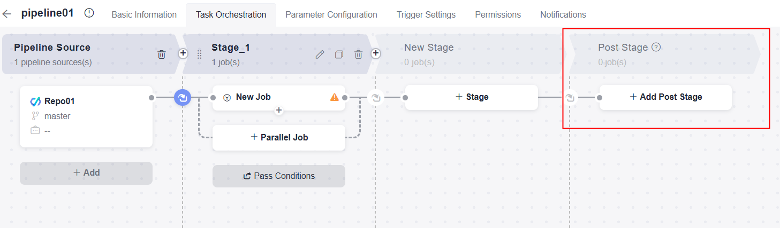Edit Stage_1 using the pencil icon

tap(320, 54)
